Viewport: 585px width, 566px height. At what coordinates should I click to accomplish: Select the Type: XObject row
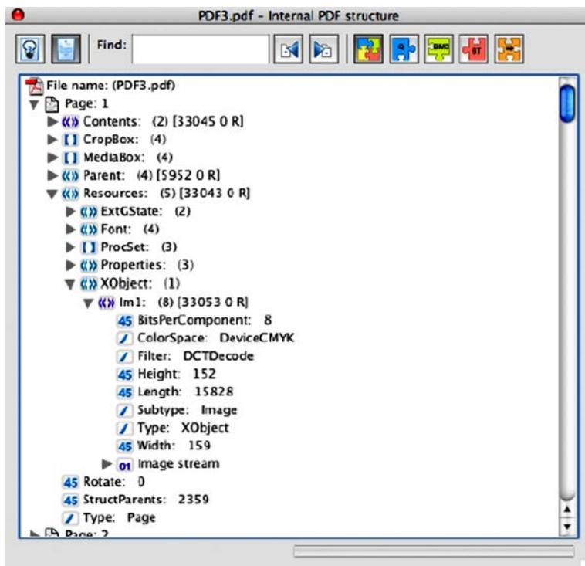[183, 428]
